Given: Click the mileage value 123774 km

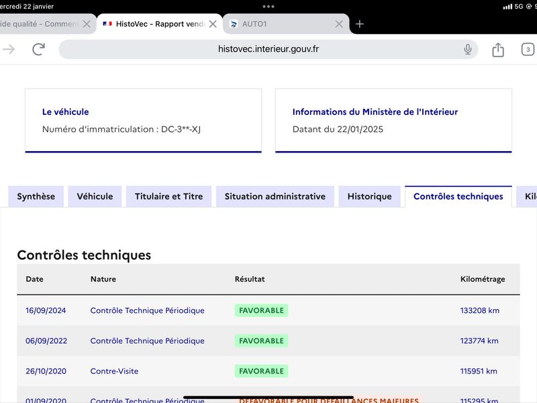Looking at the screenshot, I should point(479,341).
